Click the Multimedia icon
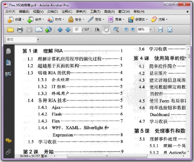This screenshot has width=194, height=162. click(x=131, y=19)
